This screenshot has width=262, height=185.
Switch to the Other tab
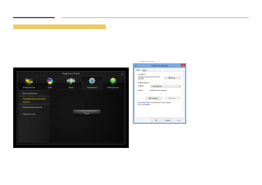(144, 70)
